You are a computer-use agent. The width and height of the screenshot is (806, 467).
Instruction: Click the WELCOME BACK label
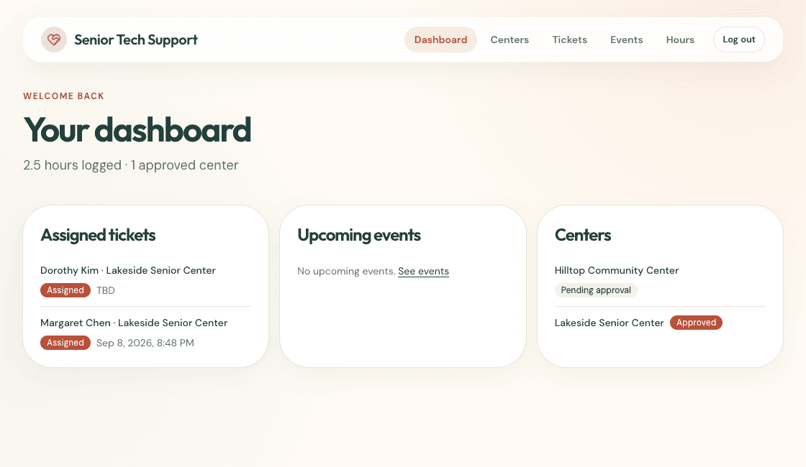pyautogui.click(x=64, y=96)
